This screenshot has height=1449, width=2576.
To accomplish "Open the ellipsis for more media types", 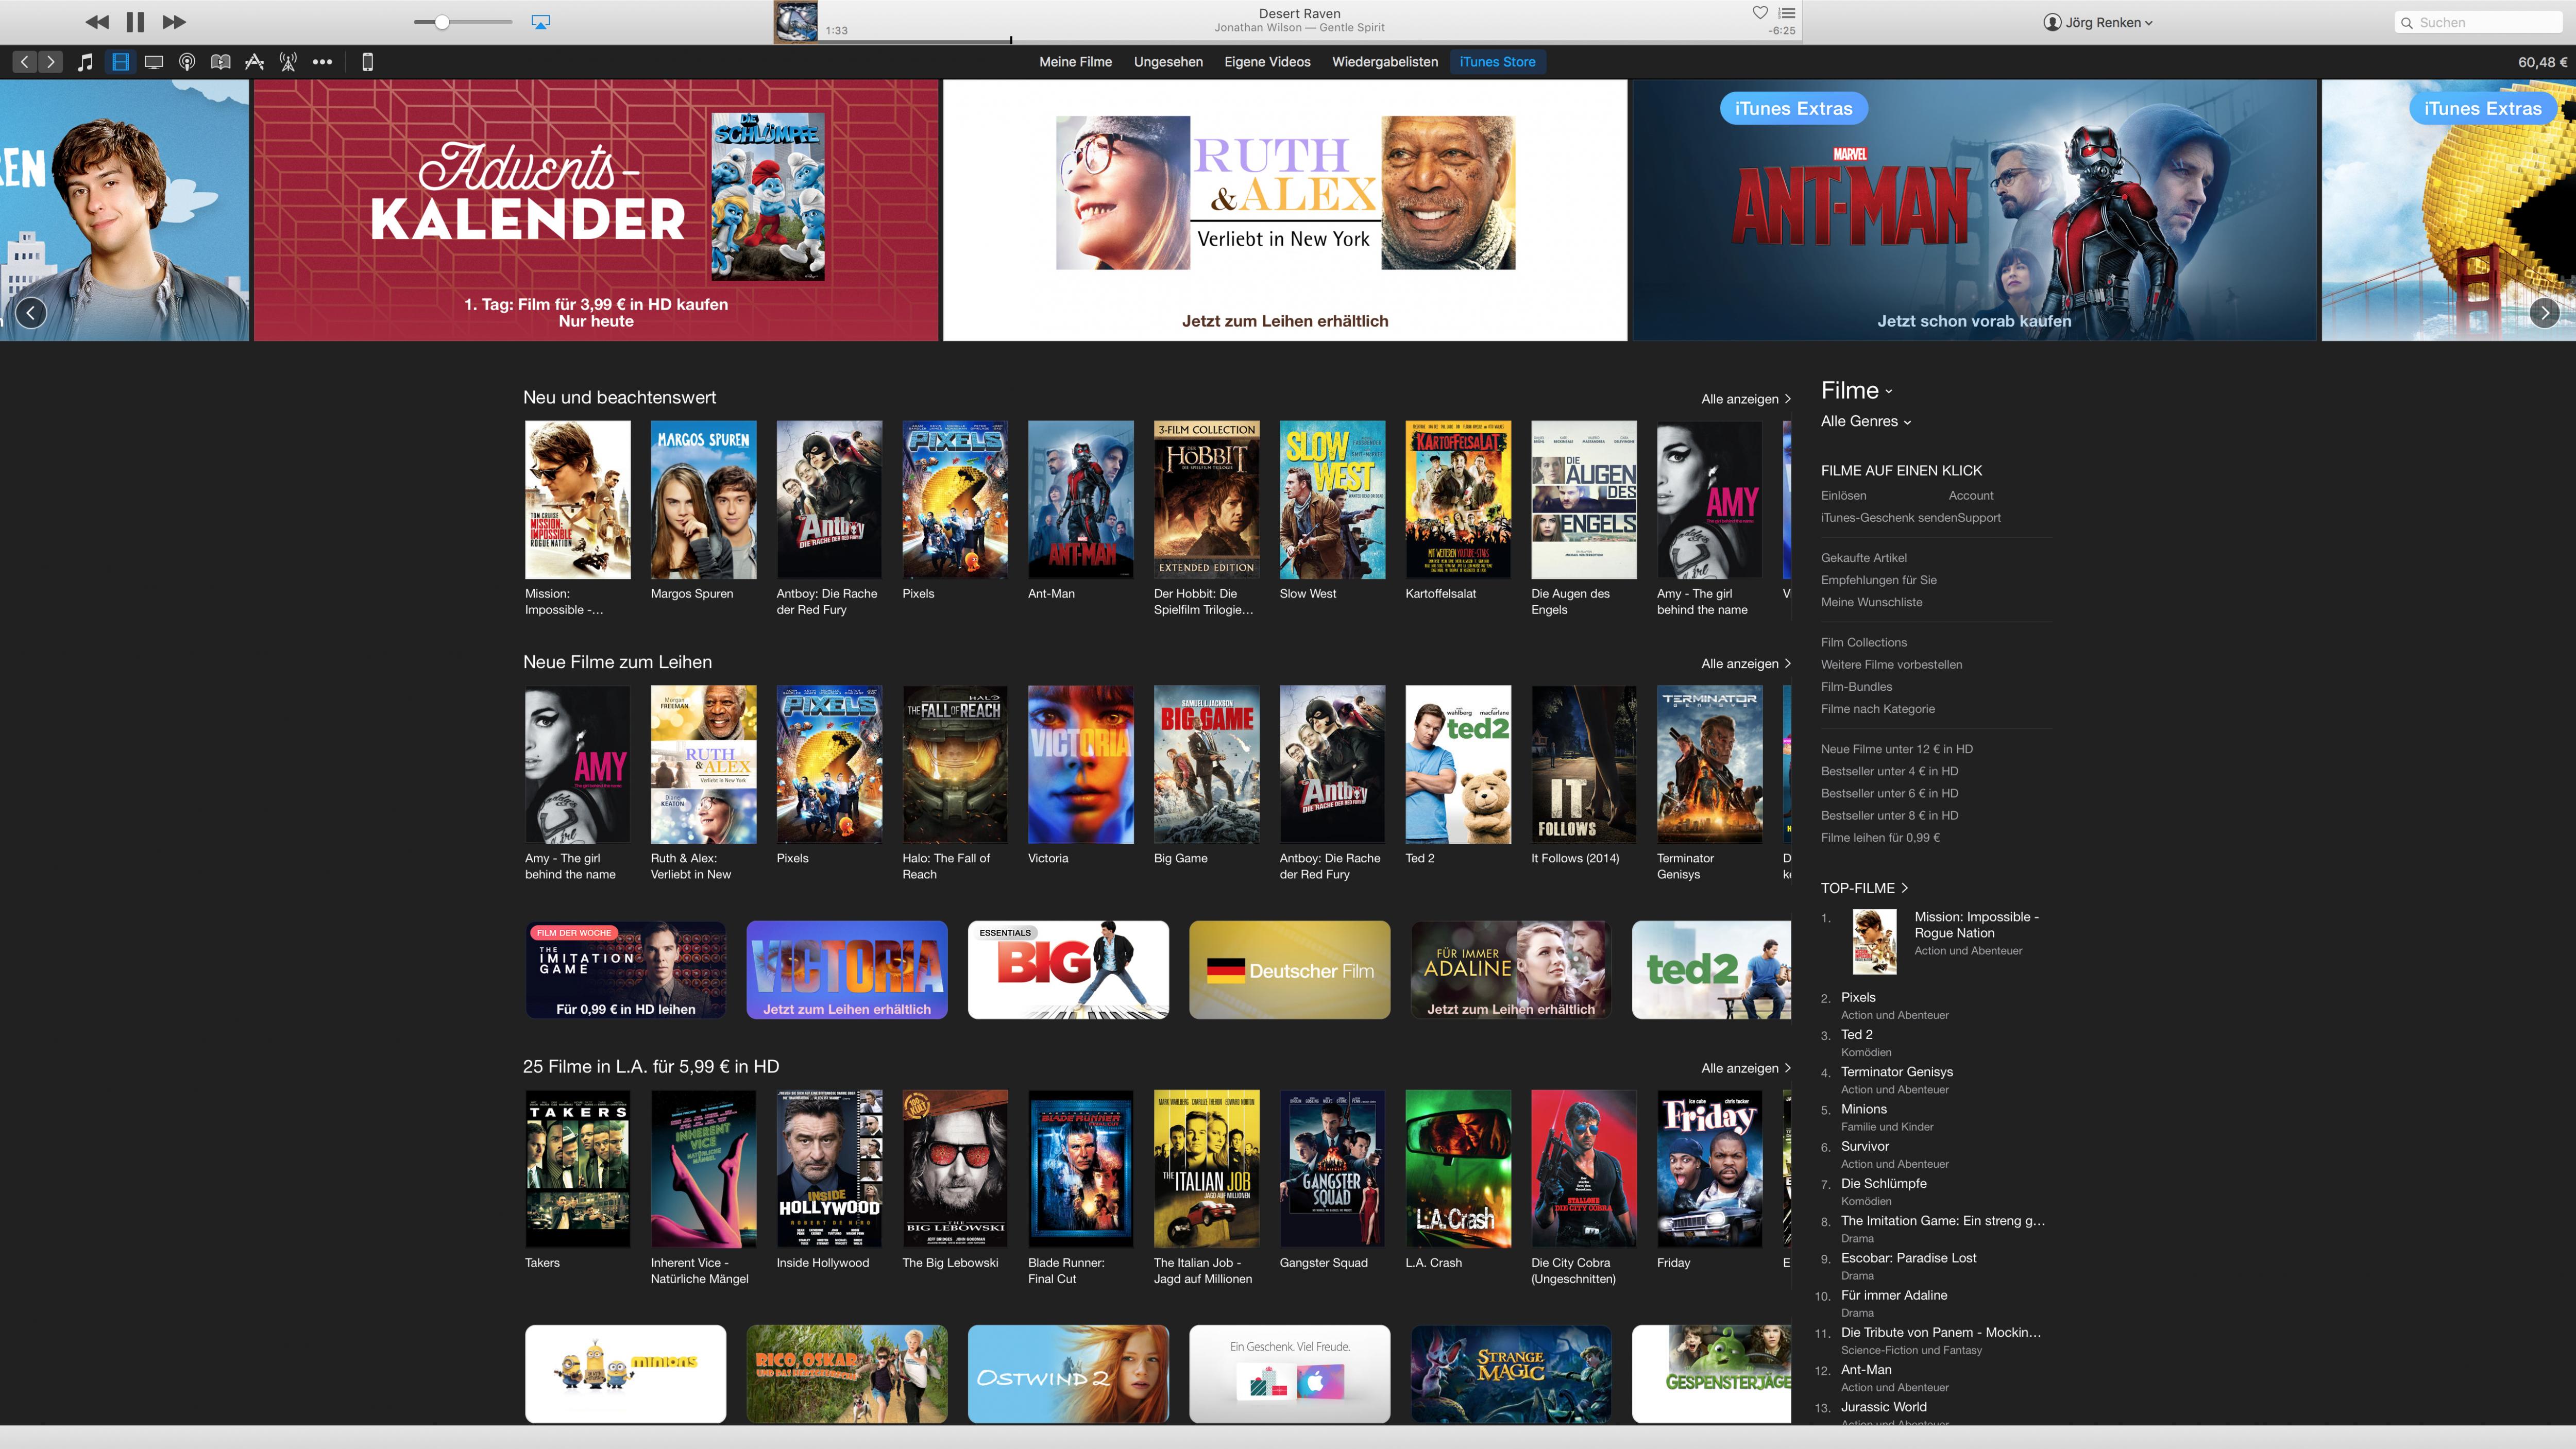I will point(322,61).
